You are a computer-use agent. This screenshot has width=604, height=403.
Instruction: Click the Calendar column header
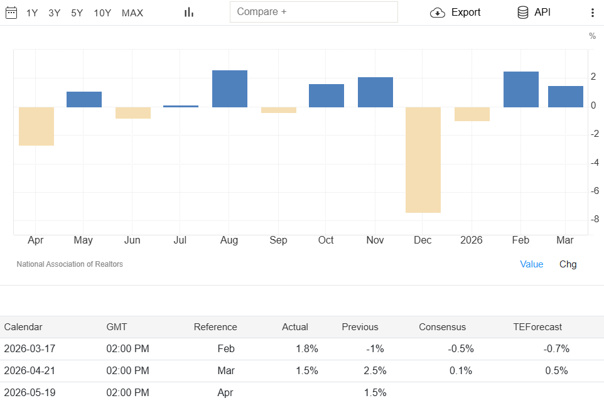23,327
